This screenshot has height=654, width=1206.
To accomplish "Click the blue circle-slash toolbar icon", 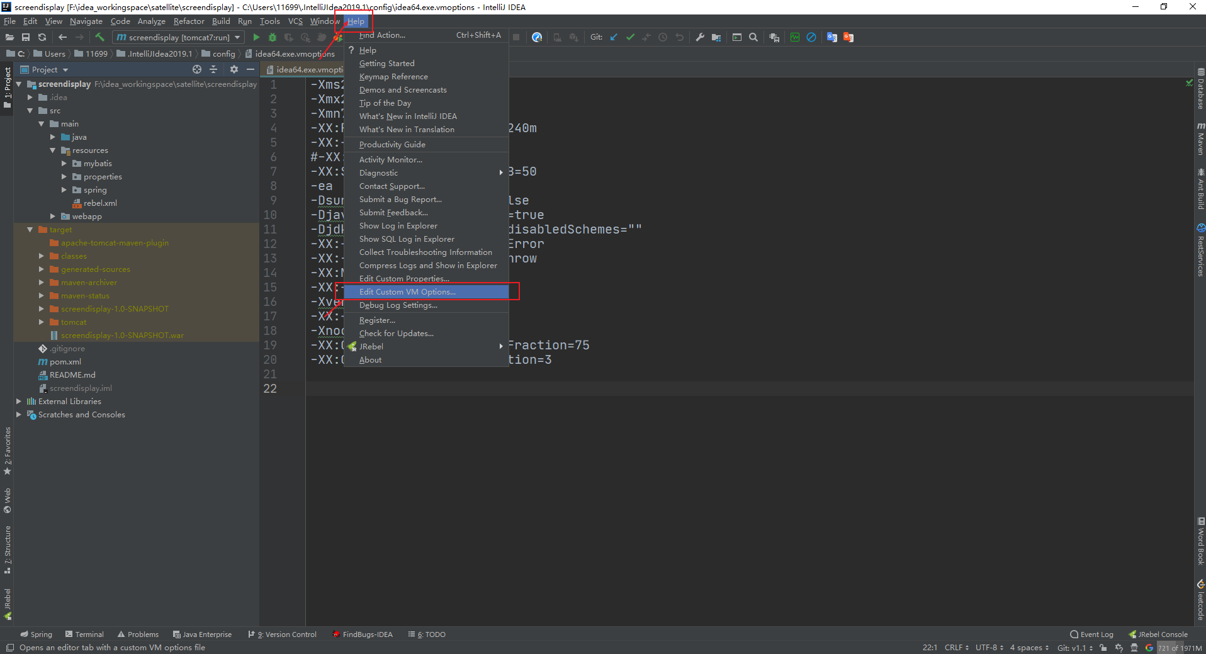I will (x=811, y=37).
